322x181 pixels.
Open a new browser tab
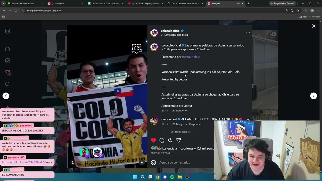(x=248, y=4)
